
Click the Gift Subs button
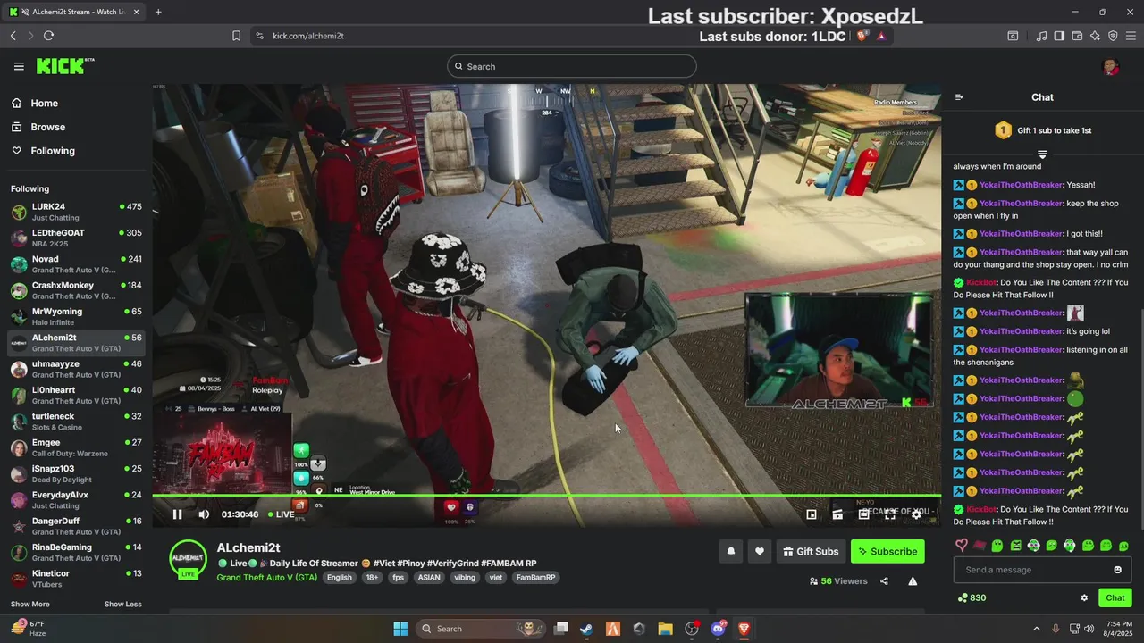[x=812, y=552]
